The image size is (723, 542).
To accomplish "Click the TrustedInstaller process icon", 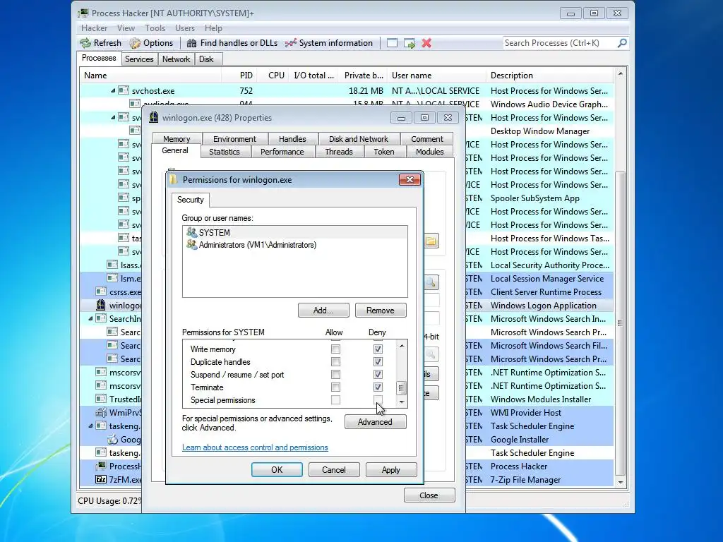I will pyautogui.click(x=100, y=399).
